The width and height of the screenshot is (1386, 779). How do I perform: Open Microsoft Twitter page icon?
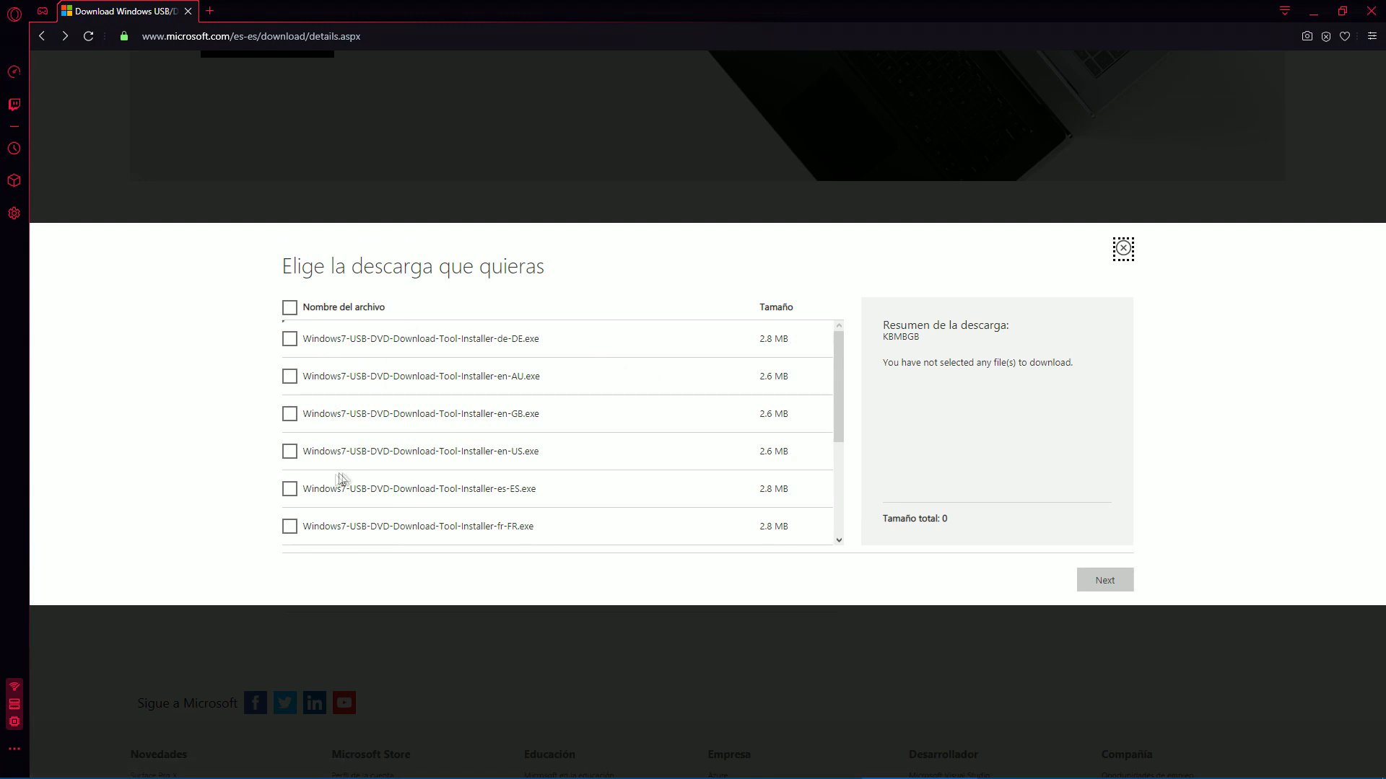coord(285,703)
